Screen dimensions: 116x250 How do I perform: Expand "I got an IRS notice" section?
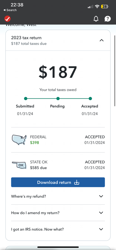[58, 229]
